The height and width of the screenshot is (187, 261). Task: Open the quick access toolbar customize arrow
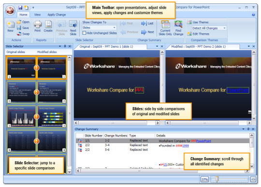click(33, 7)
